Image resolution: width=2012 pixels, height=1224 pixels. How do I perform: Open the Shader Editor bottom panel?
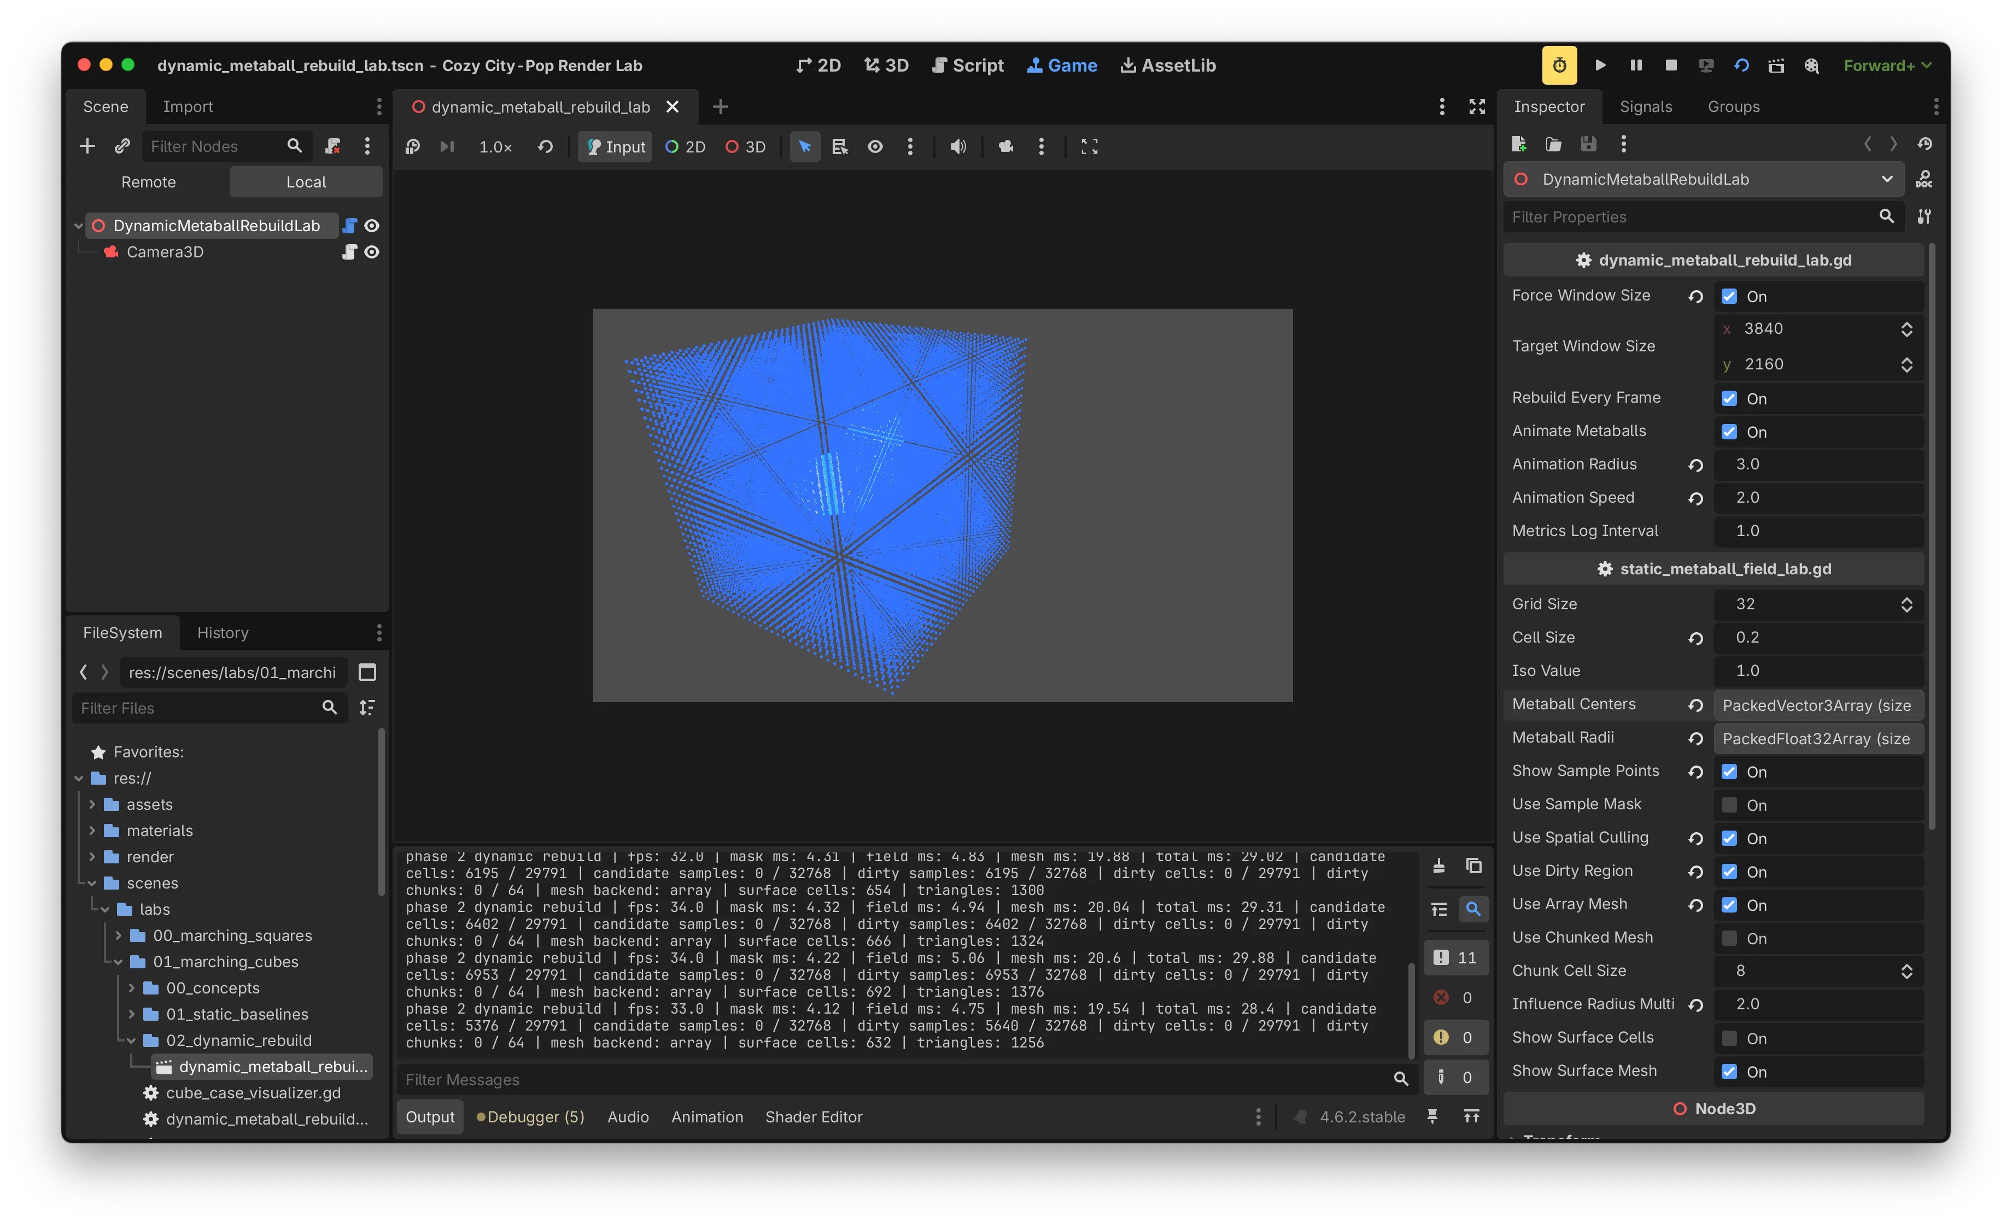tap(814, 1117)
